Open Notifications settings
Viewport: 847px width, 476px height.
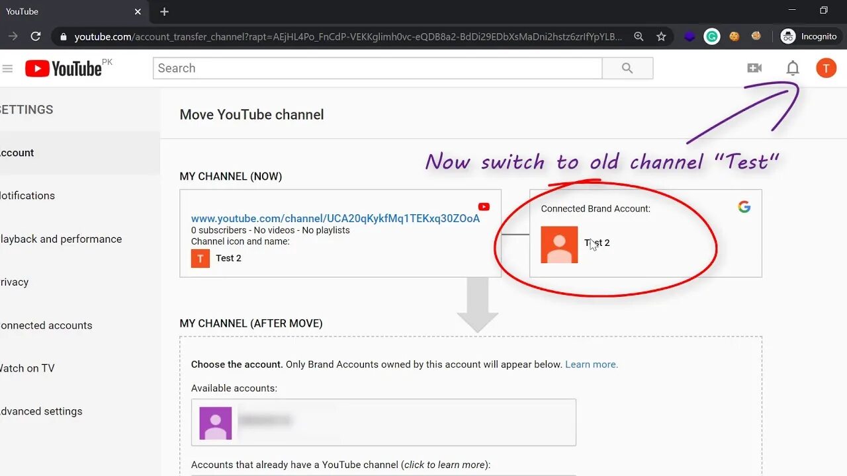27,196
